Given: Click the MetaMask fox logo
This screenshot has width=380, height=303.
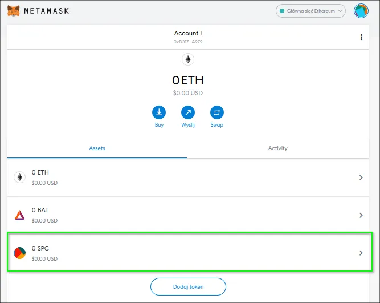Looking at the screenshot, I should (x=13, y=11).
